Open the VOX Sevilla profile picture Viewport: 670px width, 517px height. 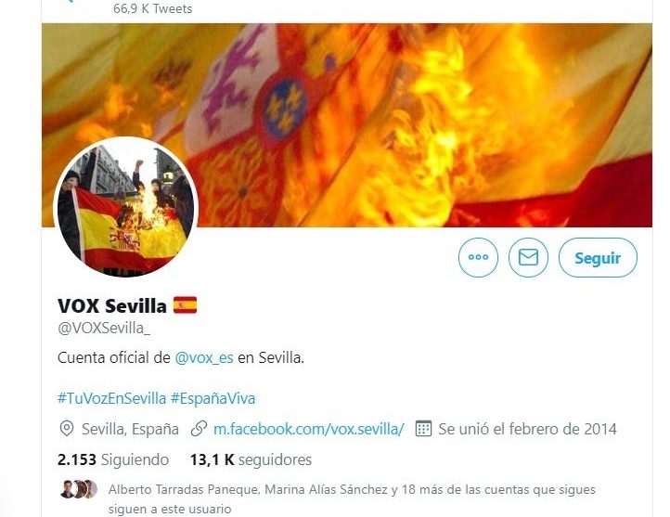125,209
